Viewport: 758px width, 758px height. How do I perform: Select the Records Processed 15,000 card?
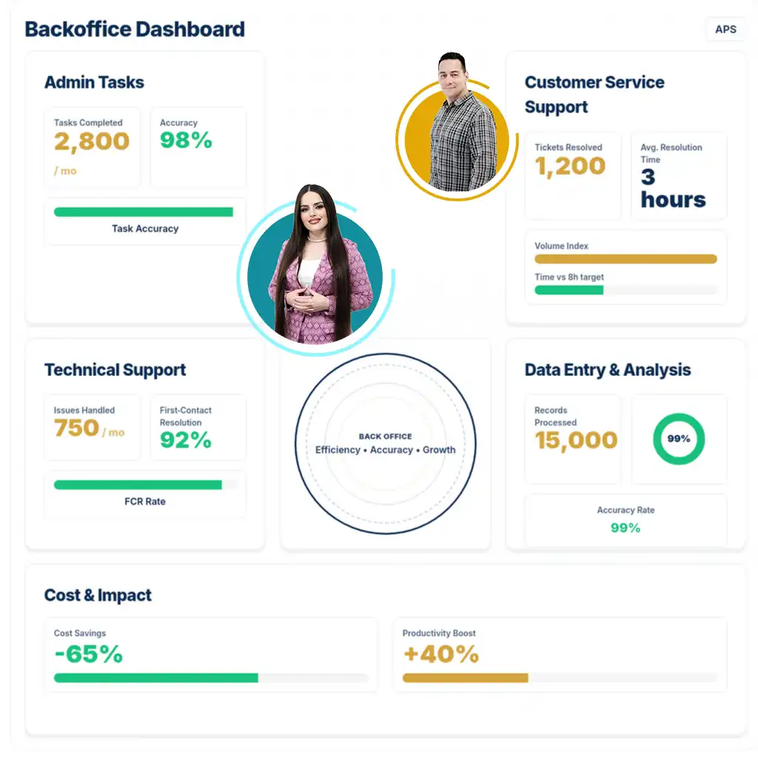click(573, 439)
